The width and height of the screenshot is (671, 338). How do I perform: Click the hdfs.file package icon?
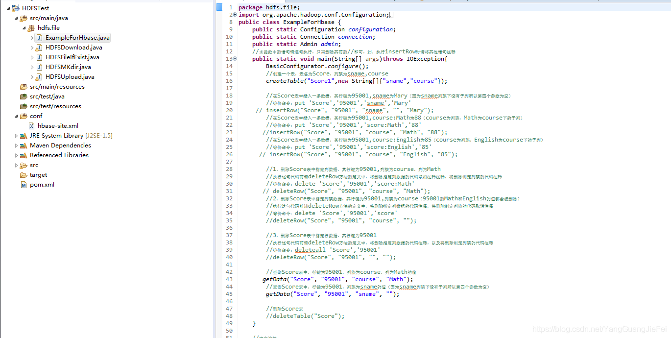tap(31, 28)
